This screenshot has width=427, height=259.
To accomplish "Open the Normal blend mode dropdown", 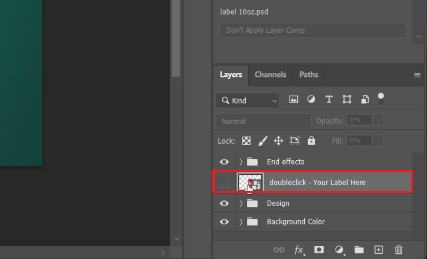I will (263, 121).
